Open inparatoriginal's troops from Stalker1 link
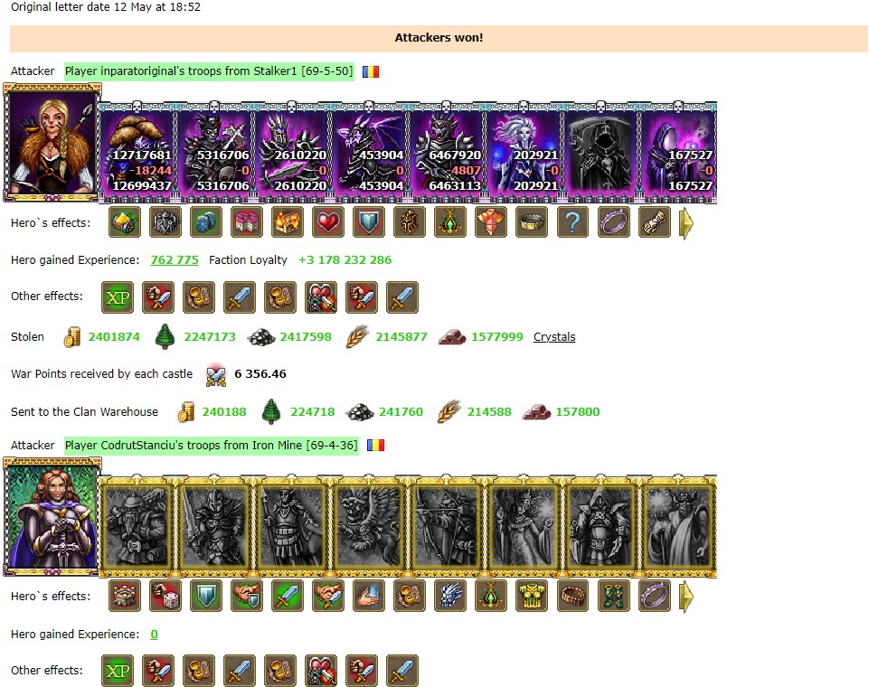Viewport: 869px width, 687px height. [x=209, y=71]
